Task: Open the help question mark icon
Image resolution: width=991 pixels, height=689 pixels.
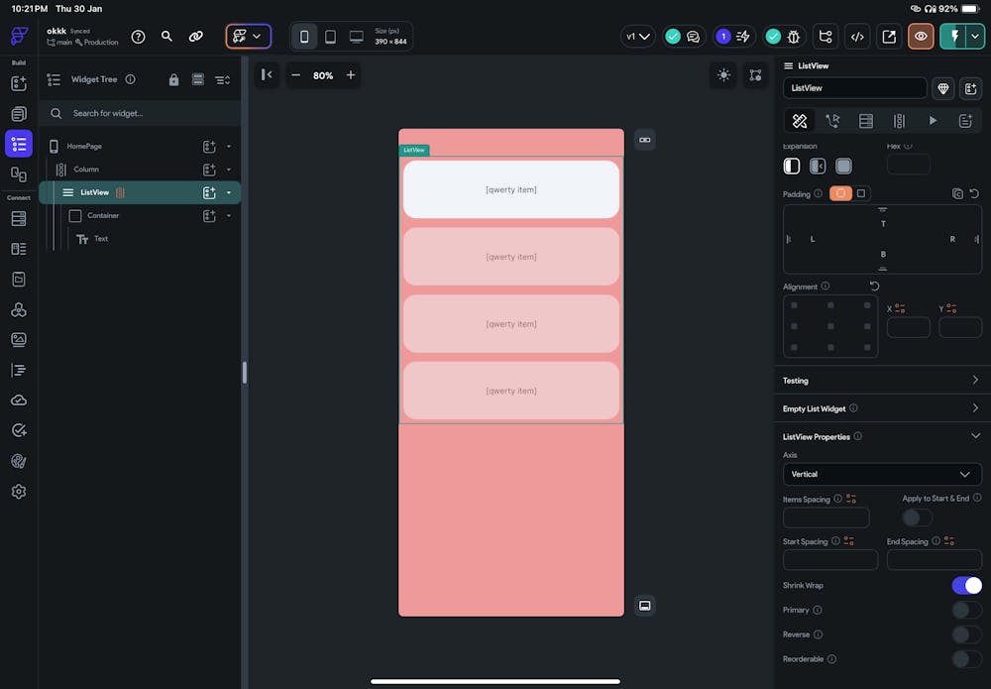Action: 138,37
